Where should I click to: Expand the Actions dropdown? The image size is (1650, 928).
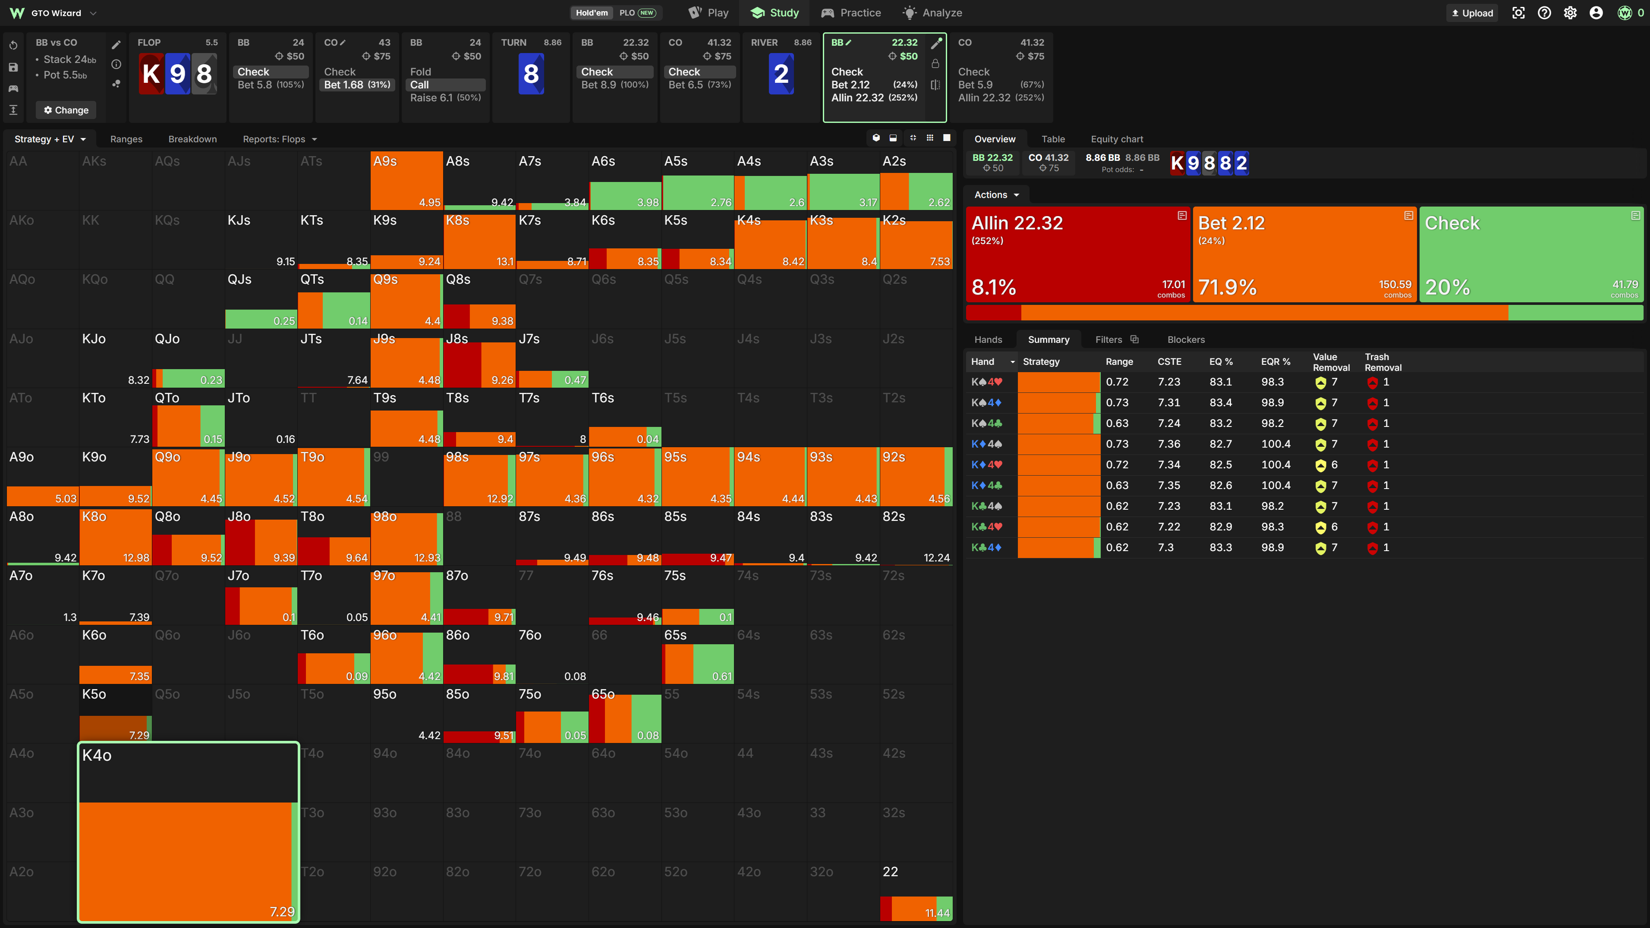[x=997, y=194]
